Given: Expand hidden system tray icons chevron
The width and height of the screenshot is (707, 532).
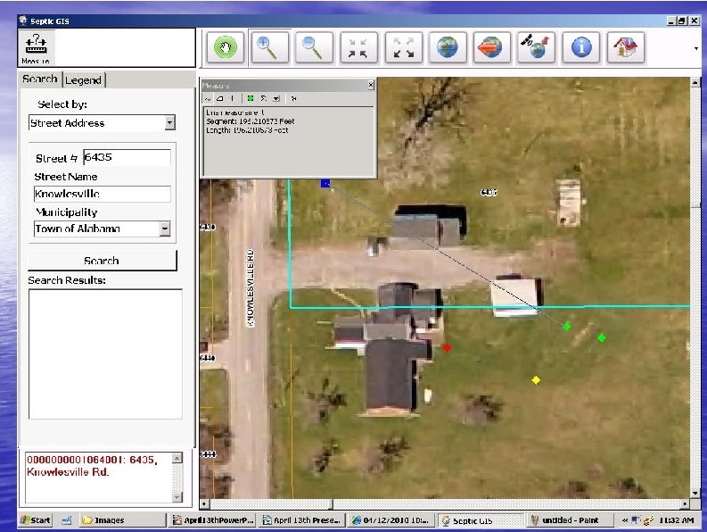Looking at the screenshot, I should pyautogui.click(x=625, y=520).
